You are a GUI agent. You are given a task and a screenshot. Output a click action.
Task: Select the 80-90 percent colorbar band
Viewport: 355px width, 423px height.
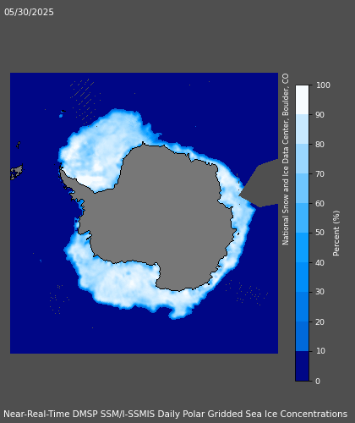coord(302,129)
